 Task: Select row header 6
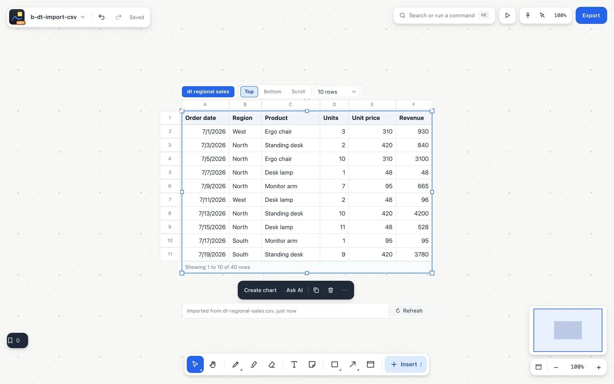pos(170,186)
